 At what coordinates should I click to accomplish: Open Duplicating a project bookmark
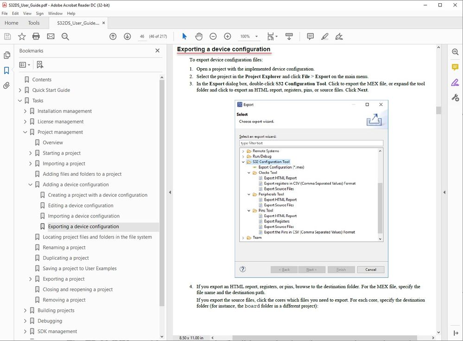[66, 258]
